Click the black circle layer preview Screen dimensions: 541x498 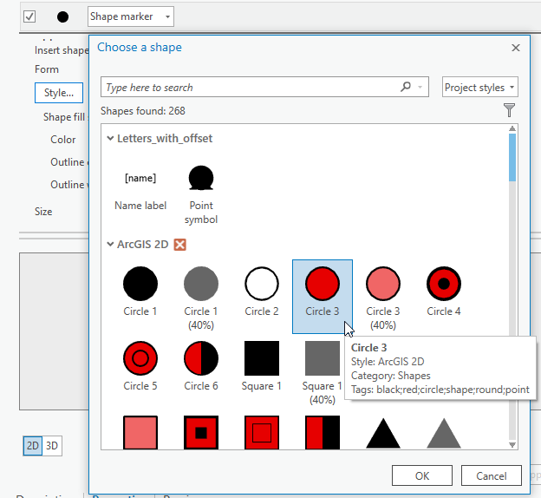[x=62, y=16]
